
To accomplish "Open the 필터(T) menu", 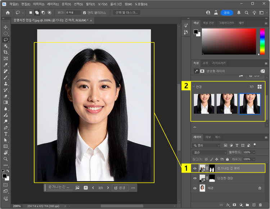I will pos(90,4).
